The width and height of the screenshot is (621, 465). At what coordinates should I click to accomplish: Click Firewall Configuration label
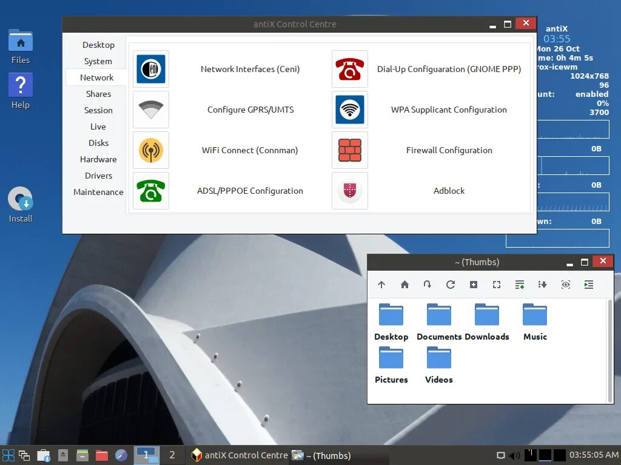pos(449,150)
